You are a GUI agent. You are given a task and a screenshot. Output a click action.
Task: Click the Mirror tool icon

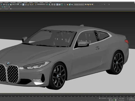coord(47,4)
